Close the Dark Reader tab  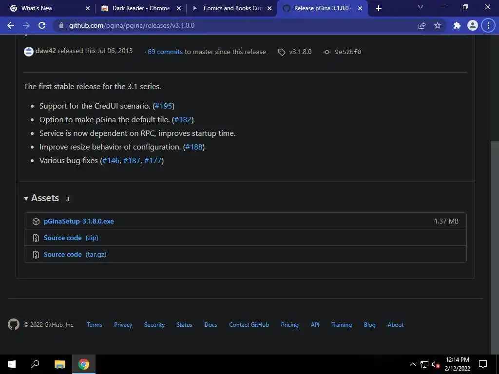pyautogui.click(x=179, y=9)
